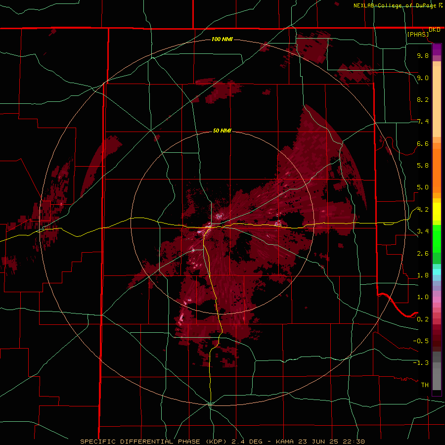The image size is (445, 445).
Task: Click the 4.2 value on the color scale
Action: pos(423,210)
